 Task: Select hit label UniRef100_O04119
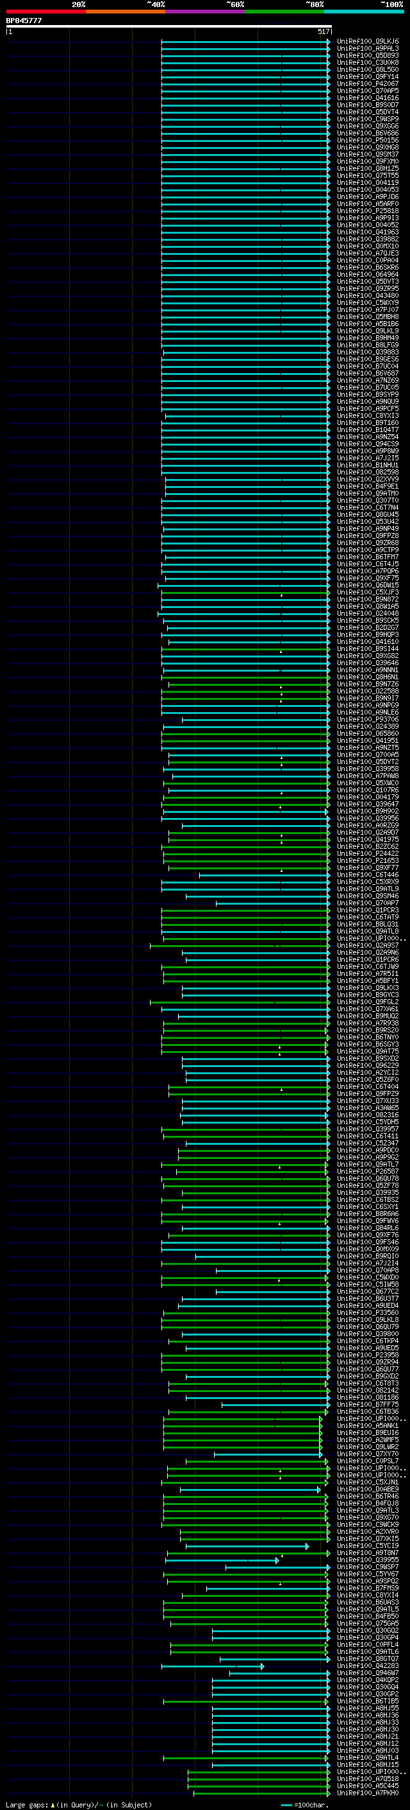tap(367, 183)
